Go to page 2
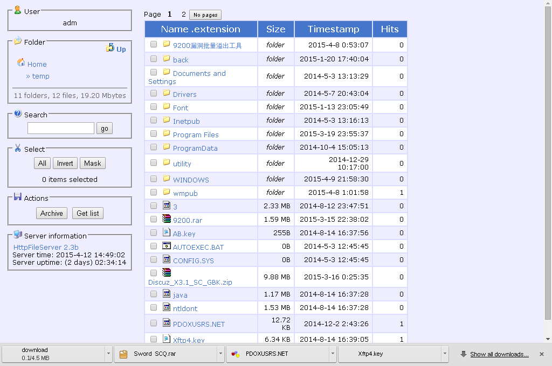This screenshot has height=366, width=552. (183, 15)
